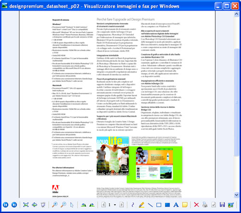Image resolution: width=241 pixels, height=213 pixels.
Task: Select the yellow attached note tool
Action: coord(185,205)
